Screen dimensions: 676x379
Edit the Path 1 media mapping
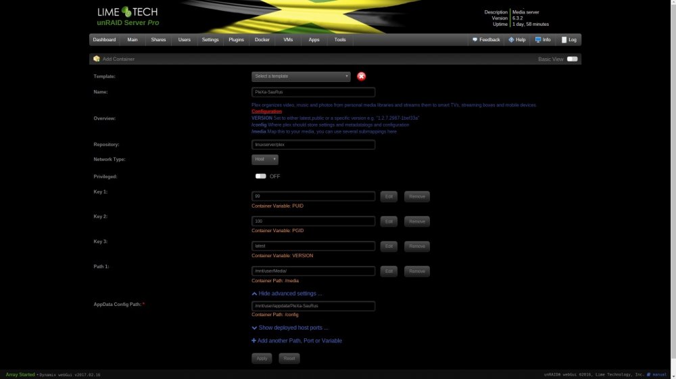pyautogui.click(x=389, y=271)
